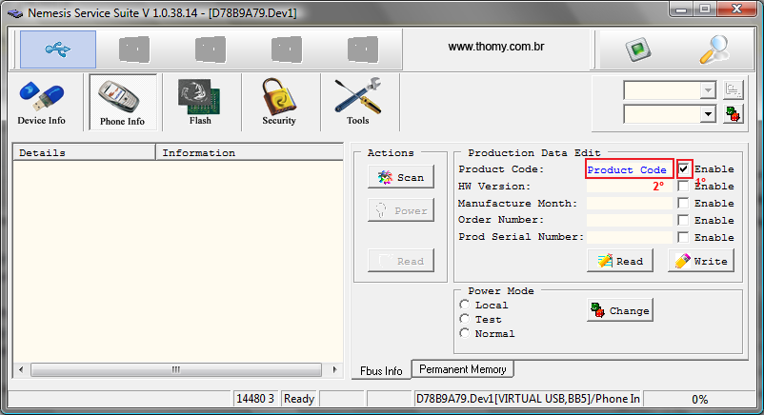Screen dimensions: 764x415
Task: Click the green chip icon
Action: [x=638, y=49]
